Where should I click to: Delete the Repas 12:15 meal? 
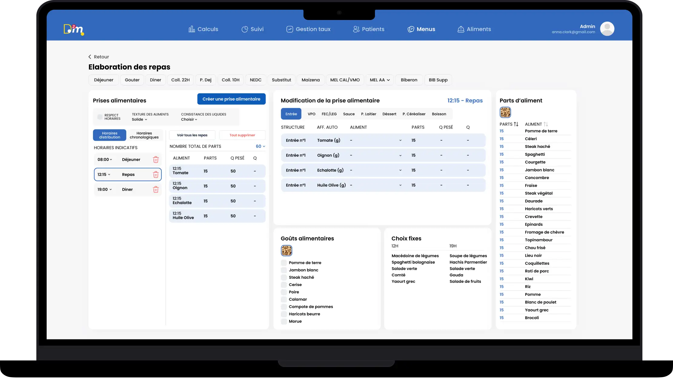point(156,175)
